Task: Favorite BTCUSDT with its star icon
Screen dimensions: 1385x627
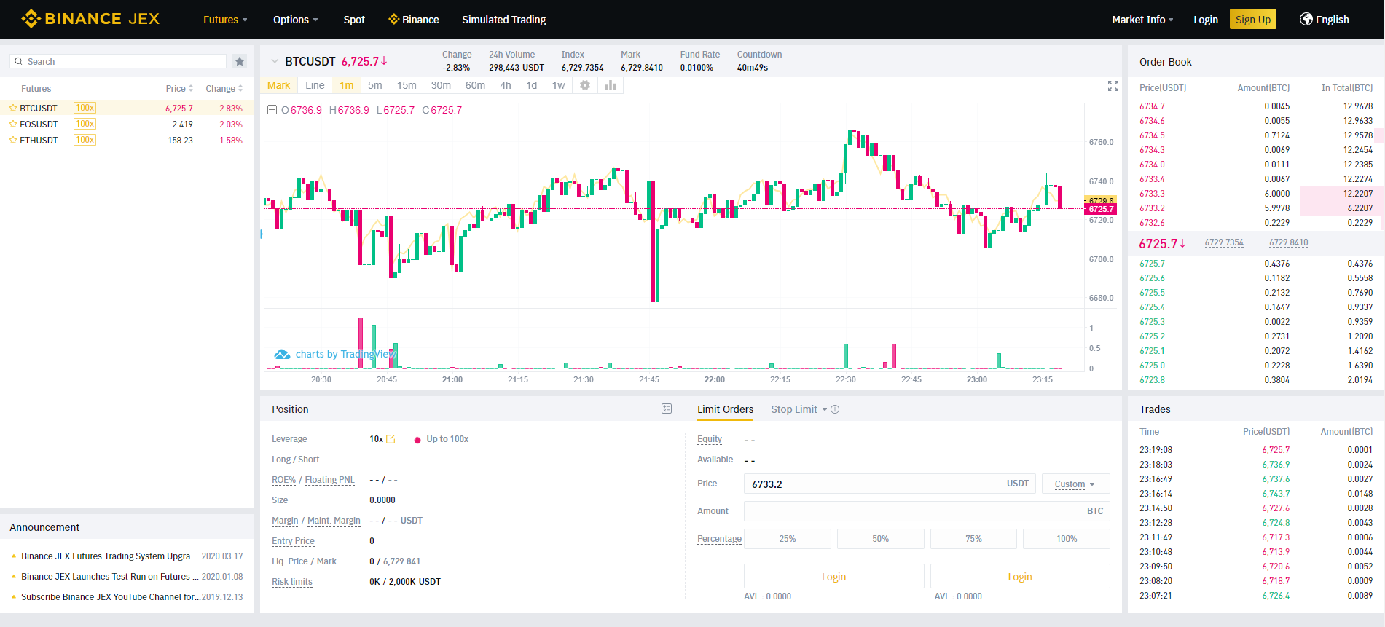Action: point(13,109)
